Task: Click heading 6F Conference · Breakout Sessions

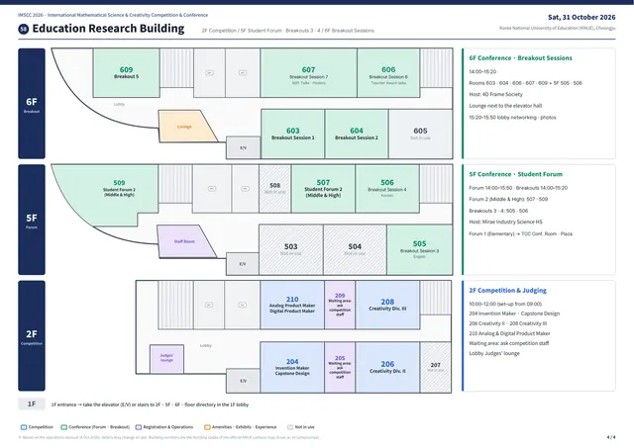Action: click(520, 58)
